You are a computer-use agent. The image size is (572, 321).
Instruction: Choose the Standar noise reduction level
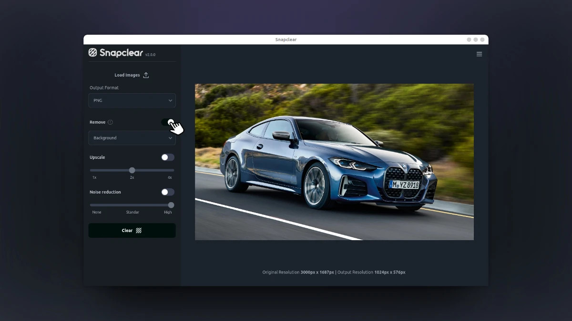pos(133,212)
